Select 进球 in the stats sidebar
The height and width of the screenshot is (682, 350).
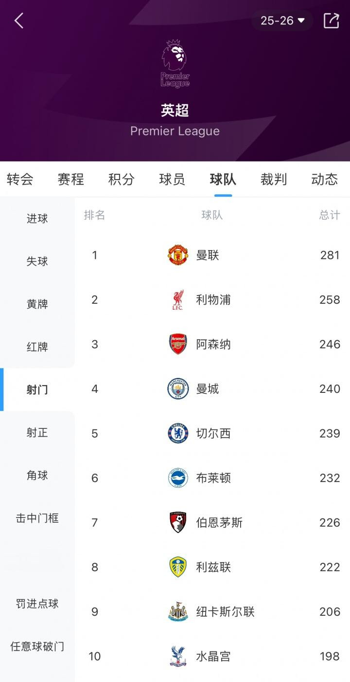37,219
